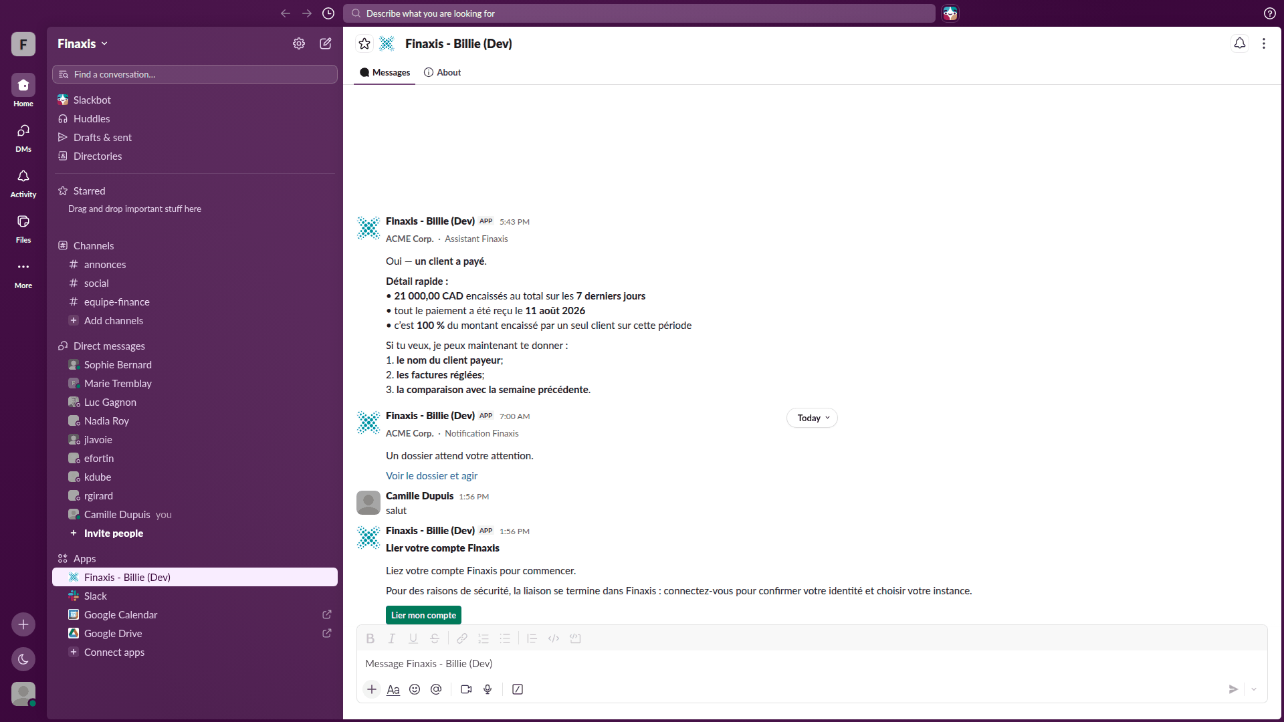Open the history clock icon

[328, 13]
